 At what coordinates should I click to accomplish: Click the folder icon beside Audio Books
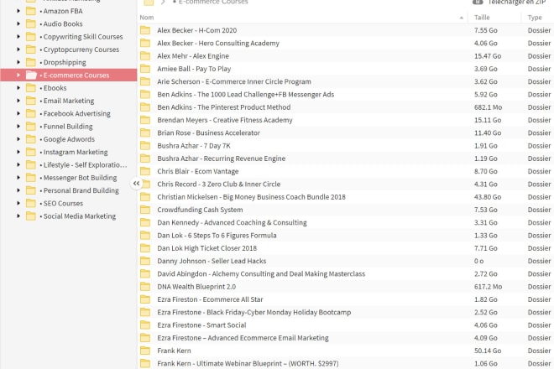[x=31, y=24]
